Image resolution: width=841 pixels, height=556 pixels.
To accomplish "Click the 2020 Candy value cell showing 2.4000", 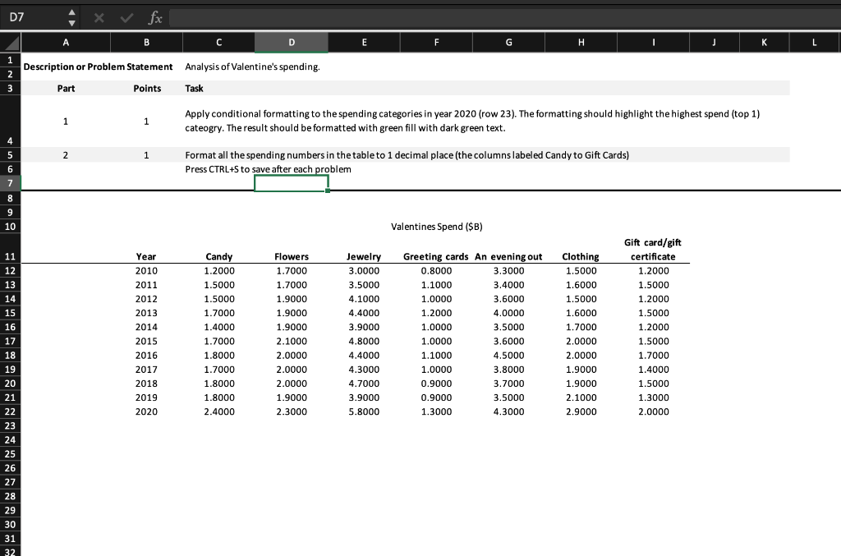I will coord(219,411).
